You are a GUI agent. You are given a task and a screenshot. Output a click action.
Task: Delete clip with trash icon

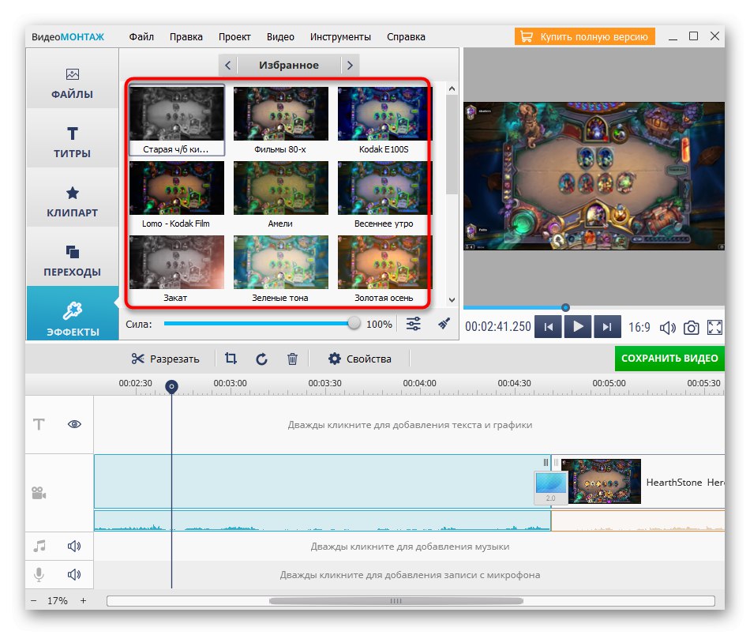pos(292,359)
